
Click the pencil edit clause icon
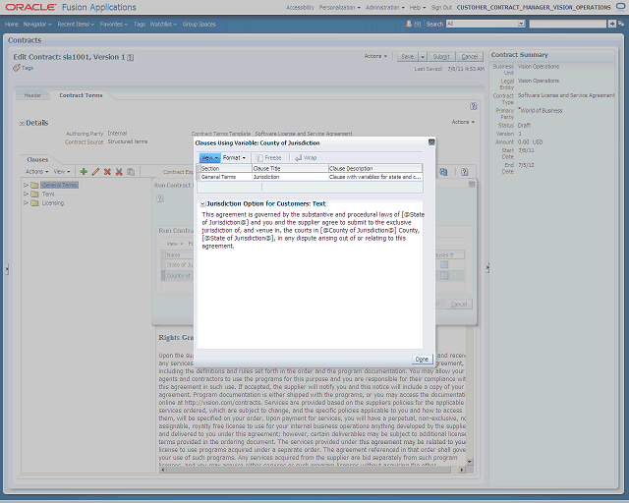[95, 172]
